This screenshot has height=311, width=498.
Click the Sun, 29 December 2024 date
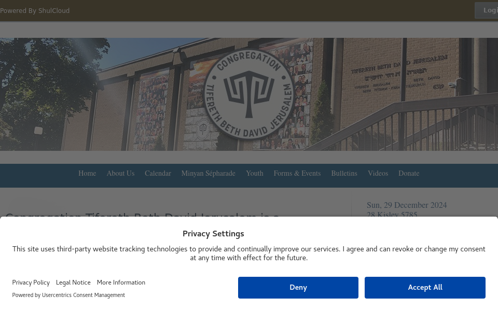(x=407, y=205)
